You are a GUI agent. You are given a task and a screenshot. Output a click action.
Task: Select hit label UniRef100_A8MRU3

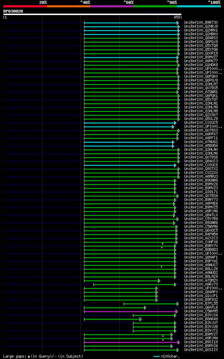pos(201,176)
